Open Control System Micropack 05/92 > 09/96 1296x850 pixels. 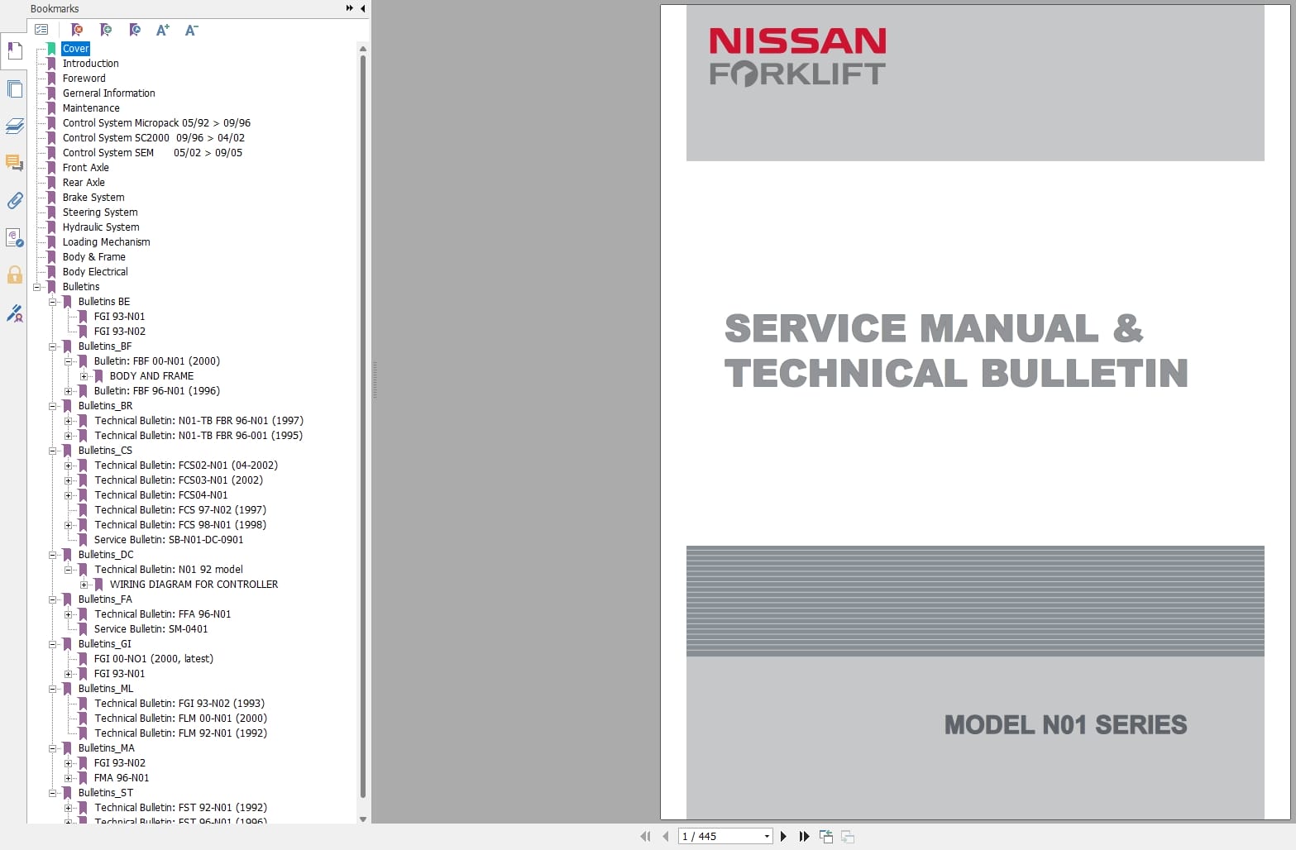coord(156,123)
